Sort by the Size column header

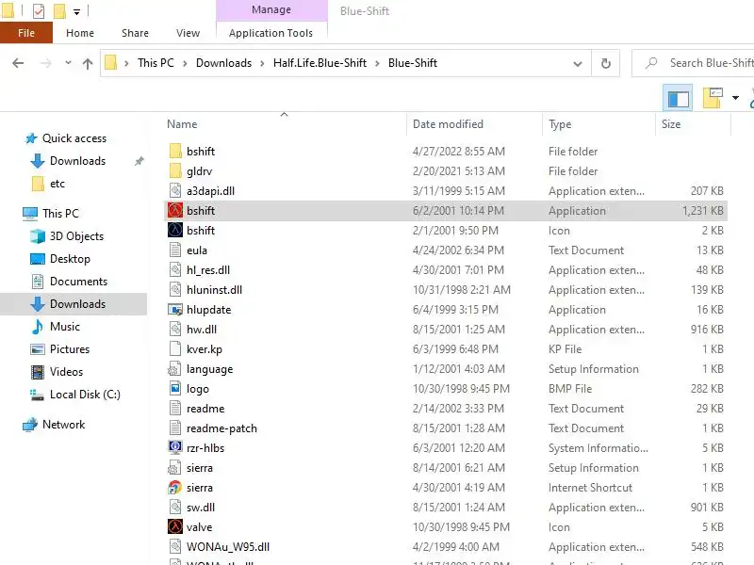pyautogui.click(x=693, y=124)
